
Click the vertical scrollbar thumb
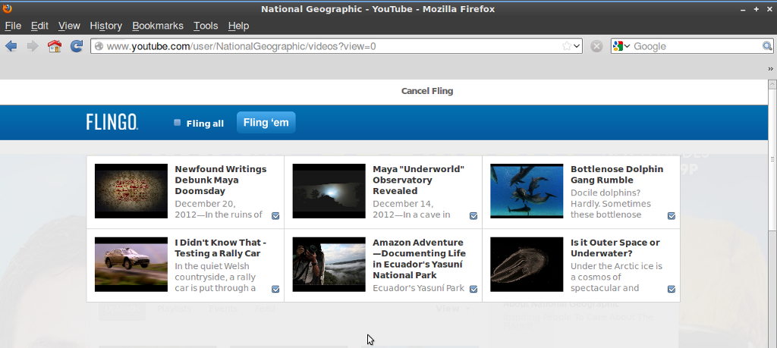(772, 159)
